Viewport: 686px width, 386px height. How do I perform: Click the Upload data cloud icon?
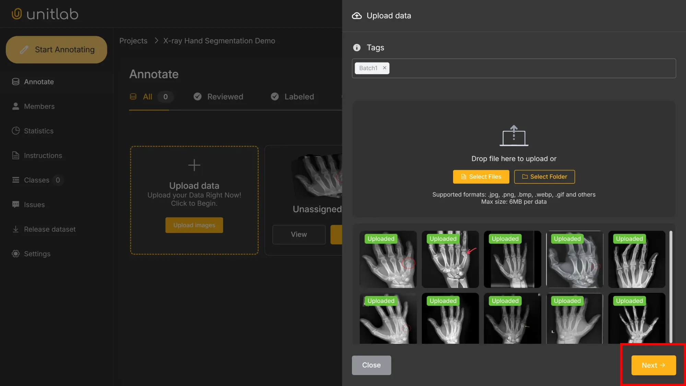(357, 15)
